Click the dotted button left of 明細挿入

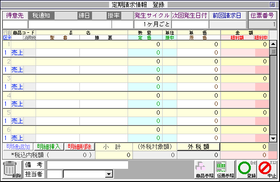18,147
